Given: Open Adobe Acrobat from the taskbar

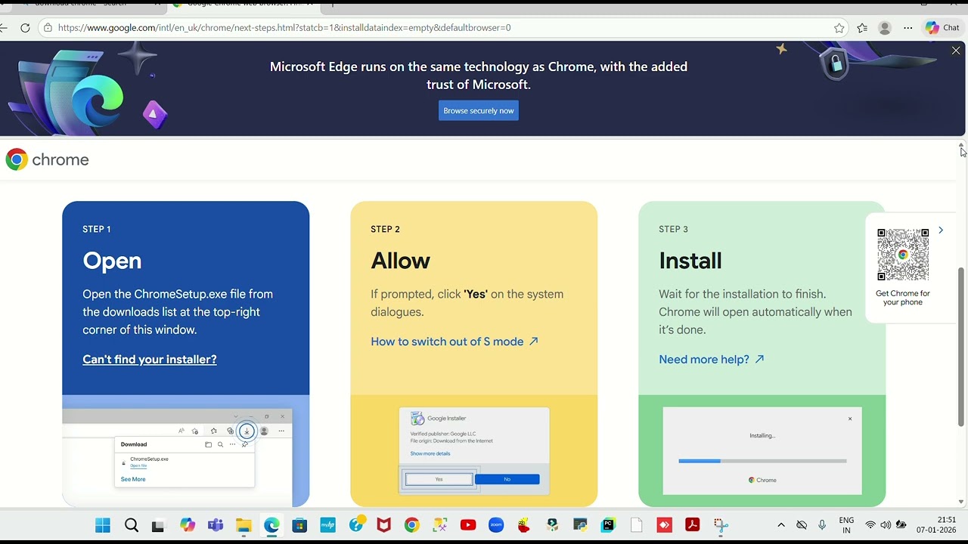Looking at the screenshot, I should 693,525.
